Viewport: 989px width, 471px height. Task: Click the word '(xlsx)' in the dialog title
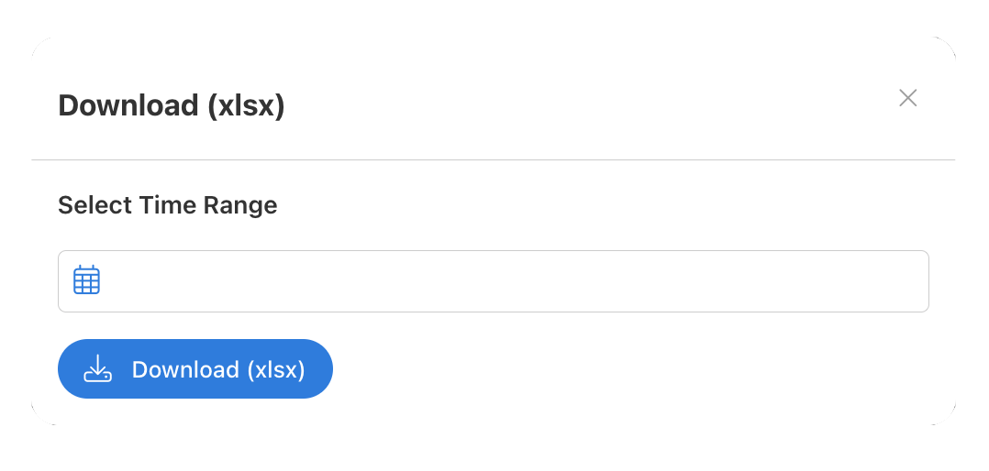[247, 105]
